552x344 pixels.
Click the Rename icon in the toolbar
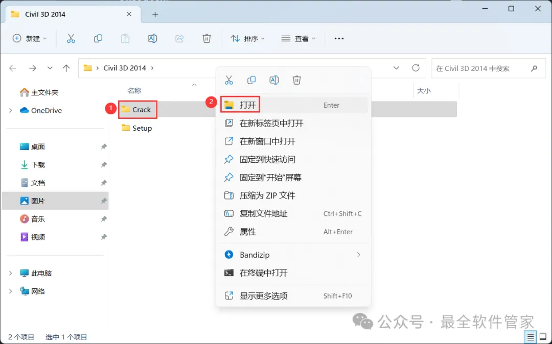(152, 38)
